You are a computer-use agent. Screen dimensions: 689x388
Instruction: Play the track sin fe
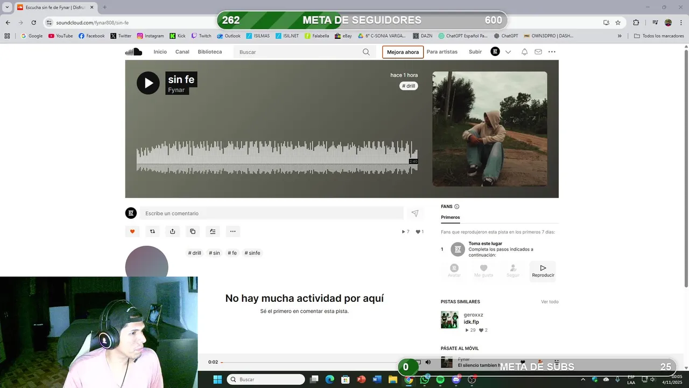[148, 83]
